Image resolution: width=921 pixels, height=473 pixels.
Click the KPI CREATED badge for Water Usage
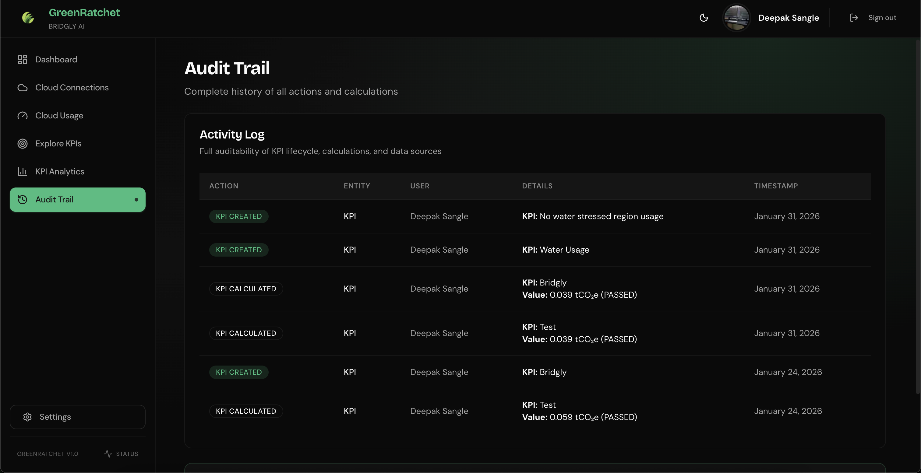pyautogui.click(x=238, y=250)
